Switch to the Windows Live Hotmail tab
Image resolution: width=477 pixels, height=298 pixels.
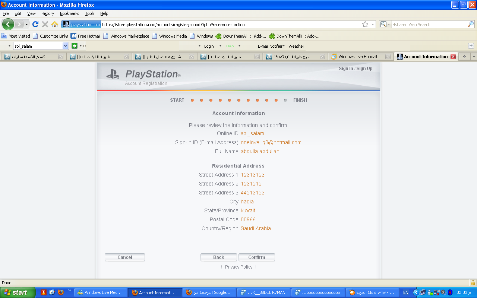(358, 57)
